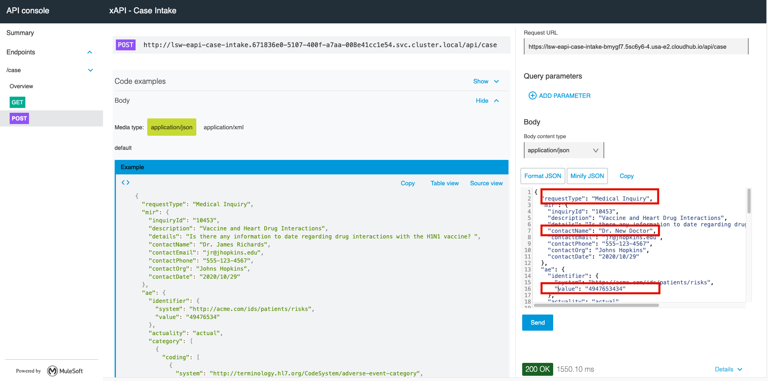Select the GET method
Viewport: 768px width, 381px height.
click(17, 102)
